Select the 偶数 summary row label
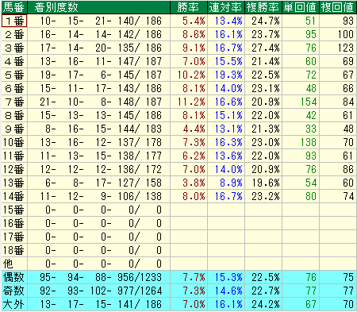Image resolution: width=357 pixels, height=312 pixels. [x=14, y=277]
